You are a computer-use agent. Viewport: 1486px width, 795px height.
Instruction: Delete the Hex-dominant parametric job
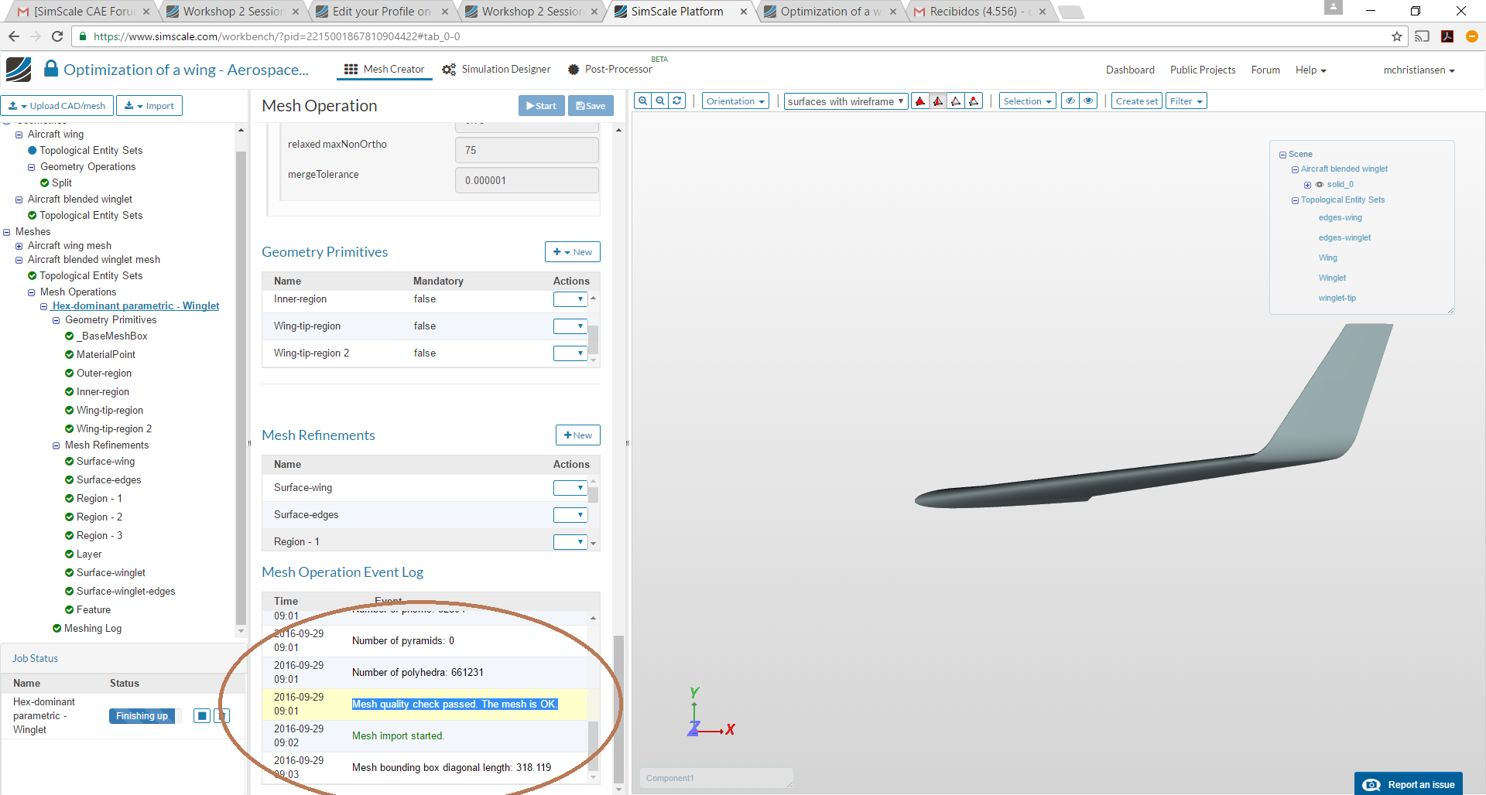pyautogui.click(x=222, y=715)
